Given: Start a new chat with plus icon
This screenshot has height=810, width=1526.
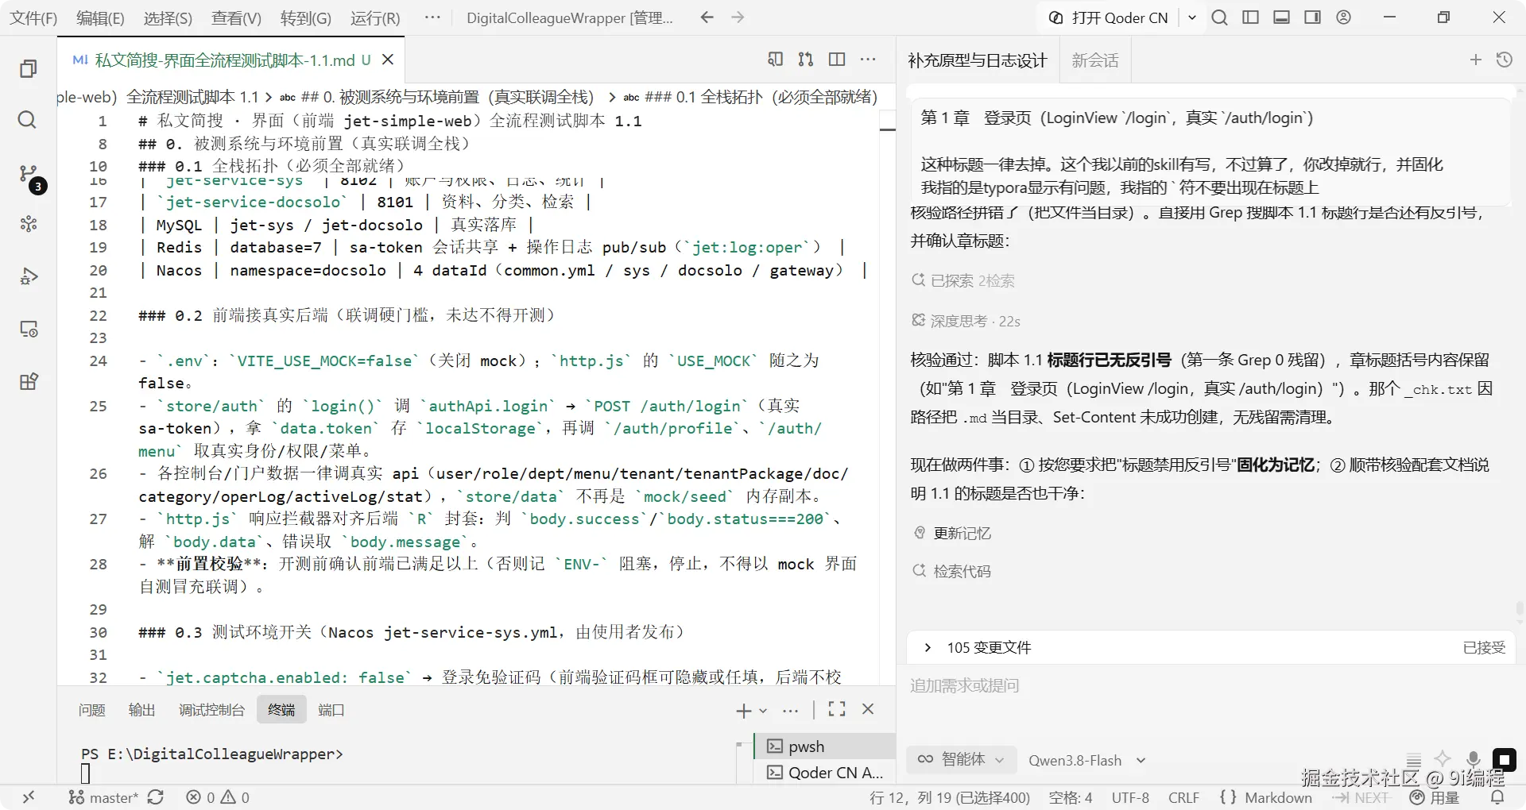Looking at the screenshot, I should [x=1475, y=60].
